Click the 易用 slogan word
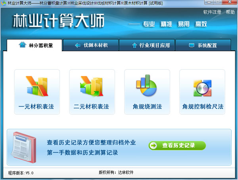Viewport: 238px width, 180px height. [184, 24]
